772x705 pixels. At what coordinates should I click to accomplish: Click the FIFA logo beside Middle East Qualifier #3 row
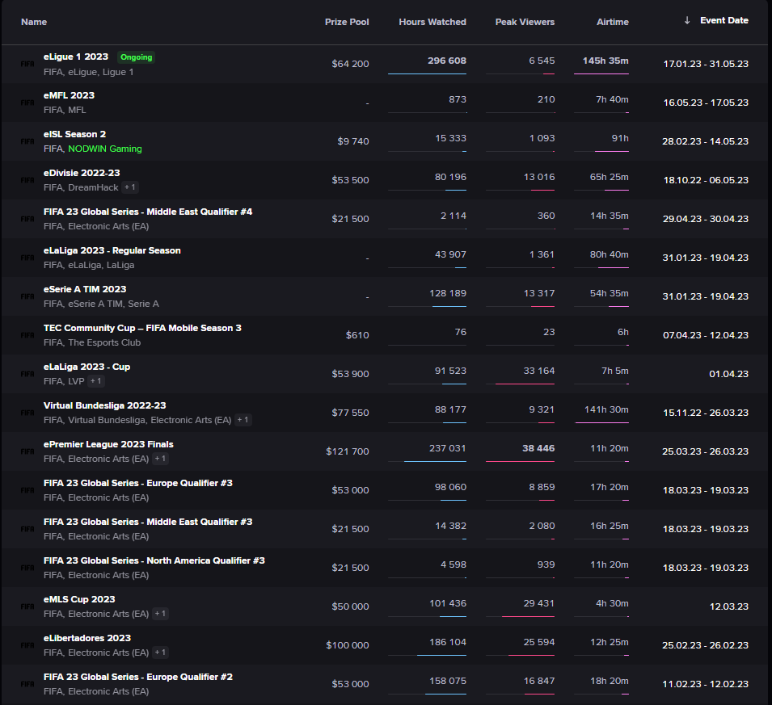(27, 530)
